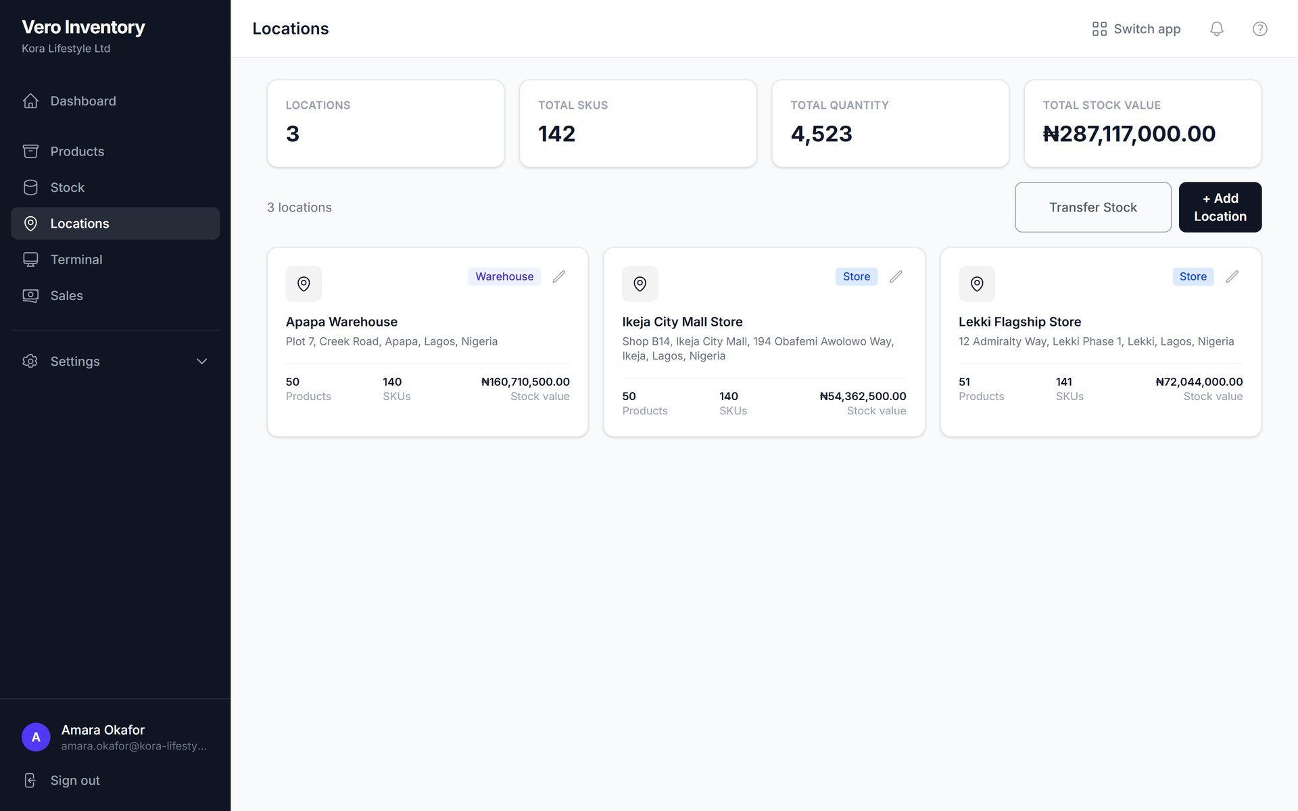Select Locations in the sidebar
The image size is (1298, 811).
[115, 223]
